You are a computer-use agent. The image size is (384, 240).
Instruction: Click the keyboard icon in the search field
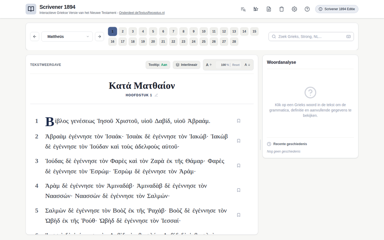[x=348, y=37]
